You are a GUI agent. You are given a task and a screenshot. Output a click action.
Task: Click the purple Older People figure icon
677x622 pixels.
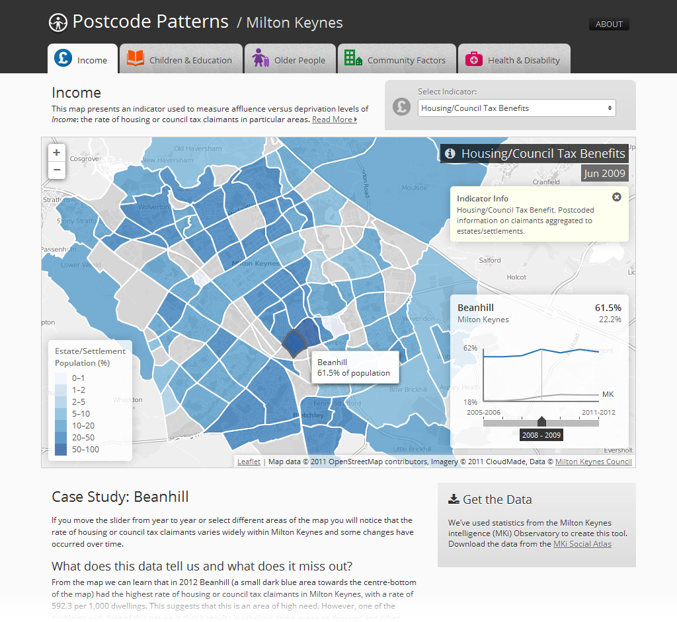point(260,57)
